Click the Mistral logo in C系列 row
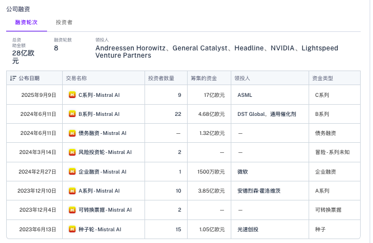This screenshot has width=373, height=243. pos(72,95)
